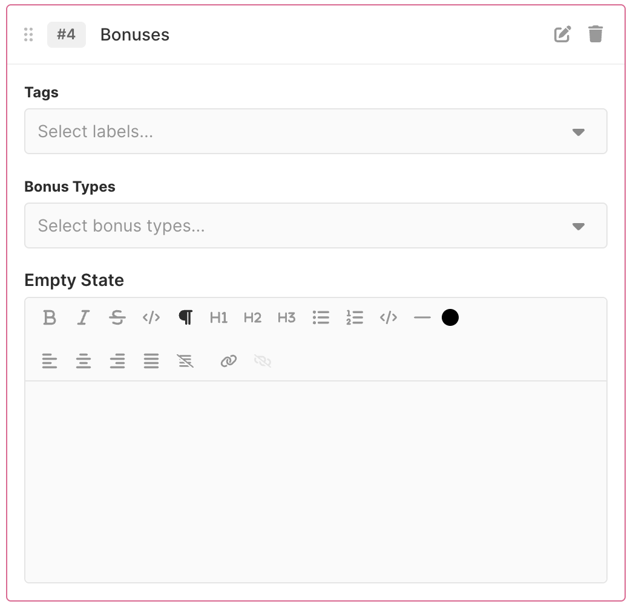Open the black text color swatch
The image size is (633, 607).
tap(450, 317)
